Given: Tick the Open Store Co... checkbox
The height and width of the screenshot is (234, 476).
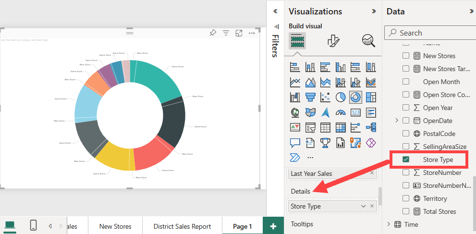Looking at the screenshot, I should (x=406, y=95).
